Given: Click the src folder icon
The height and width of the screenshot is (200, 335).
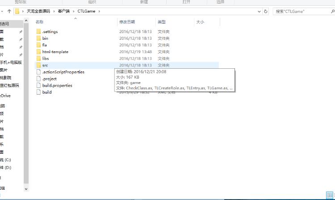Looking at the screenshot, I should [x=38, y=65].
